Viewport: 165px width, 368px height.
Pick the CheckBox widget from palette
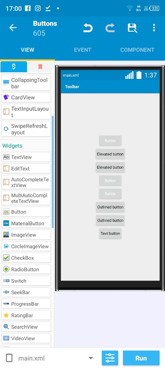tap(26, 258)
